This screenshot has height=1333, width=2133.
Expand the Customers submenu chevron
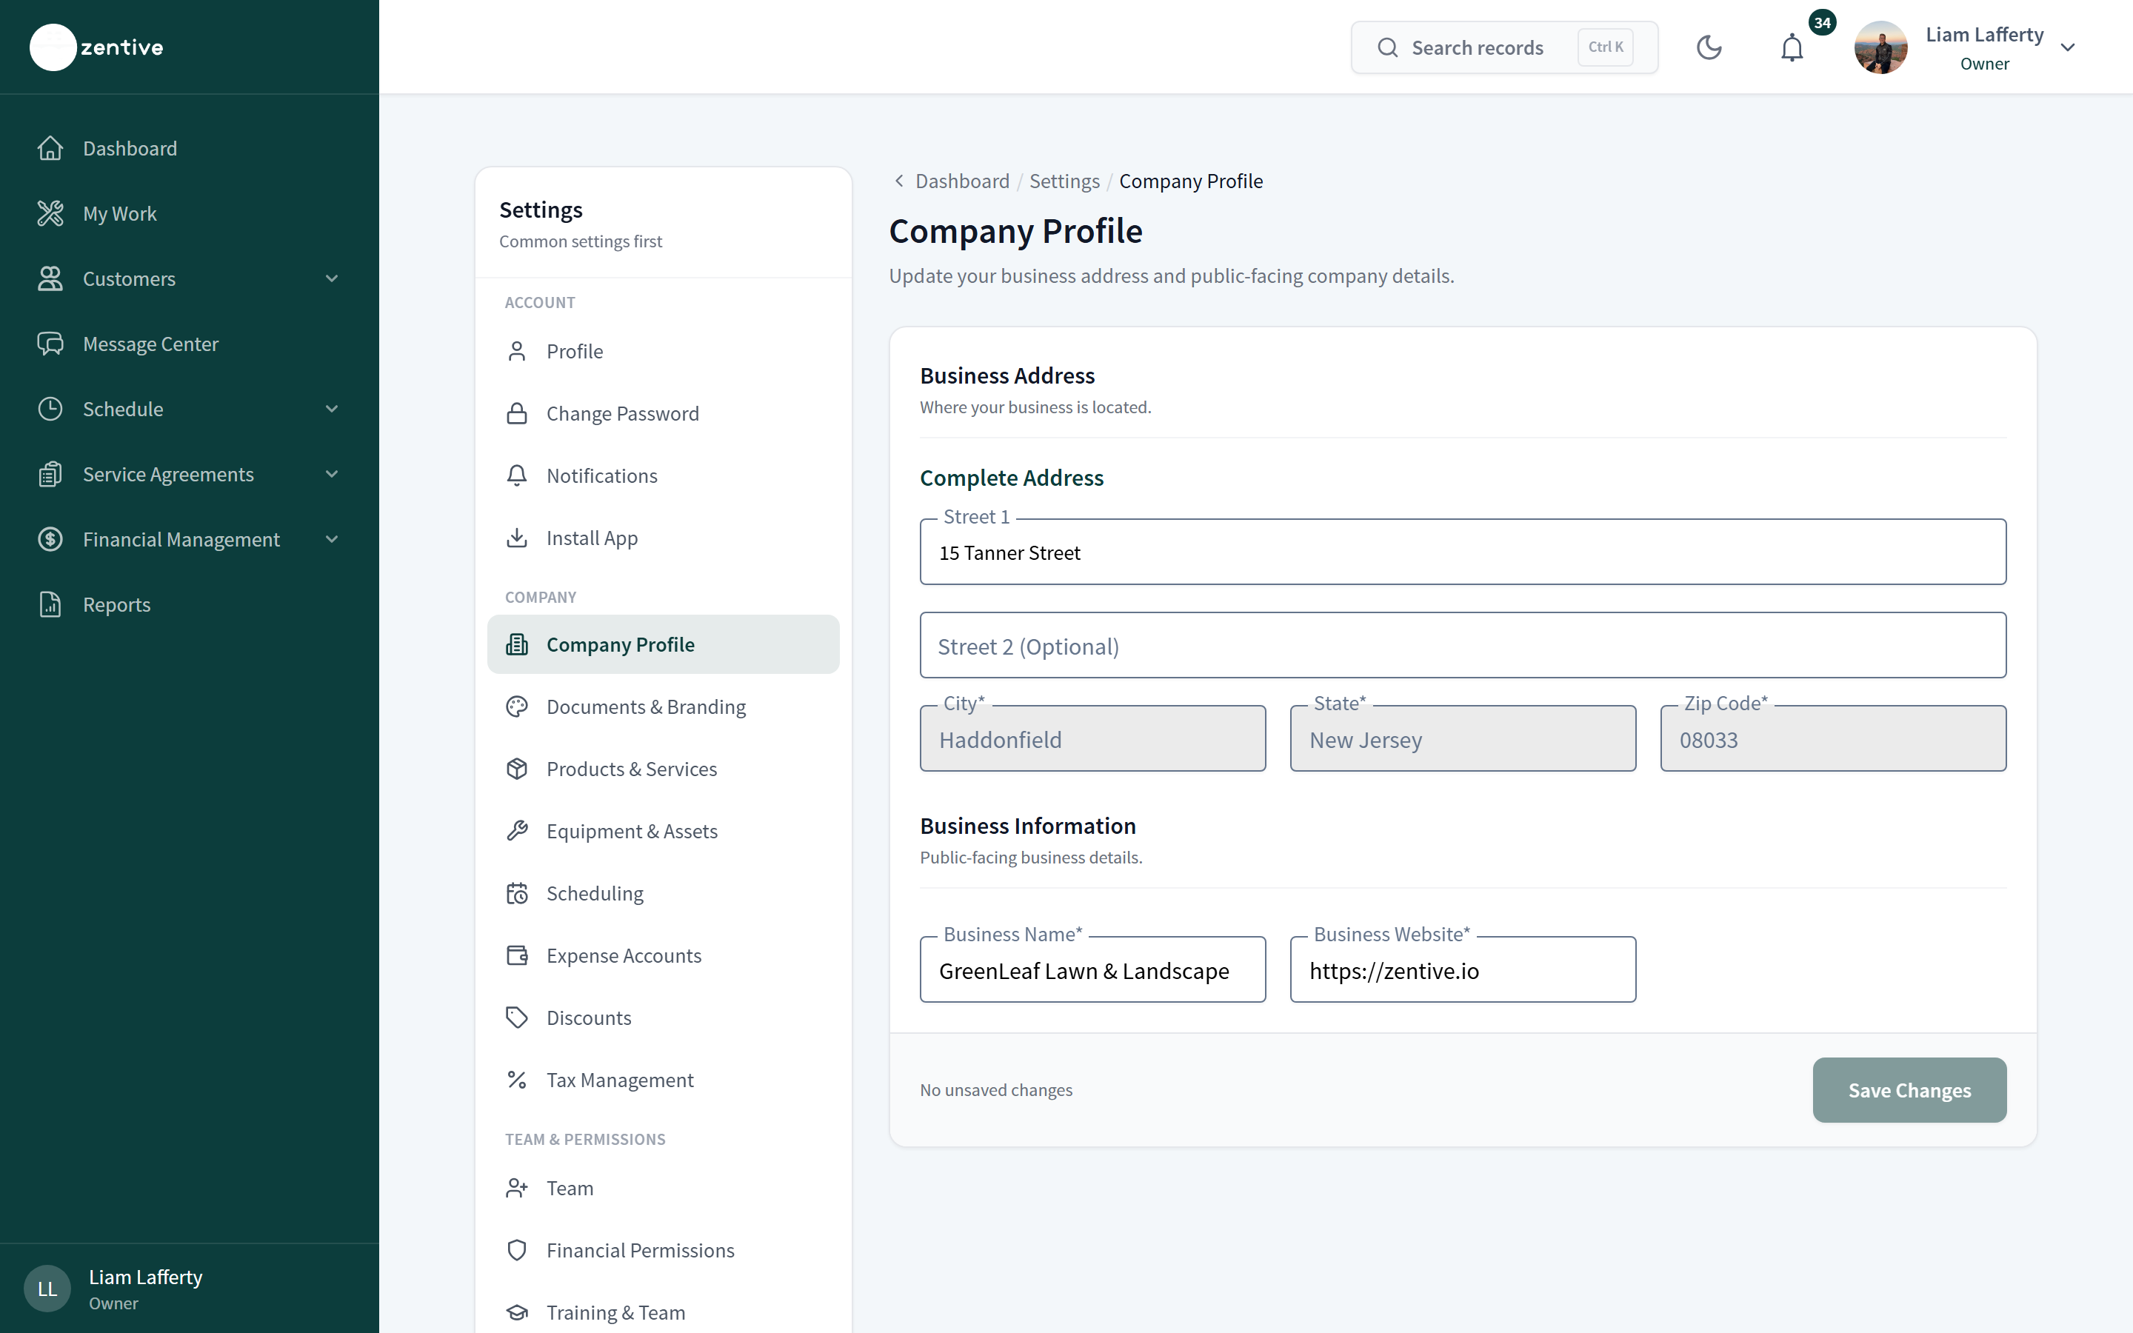pos(333,278)
